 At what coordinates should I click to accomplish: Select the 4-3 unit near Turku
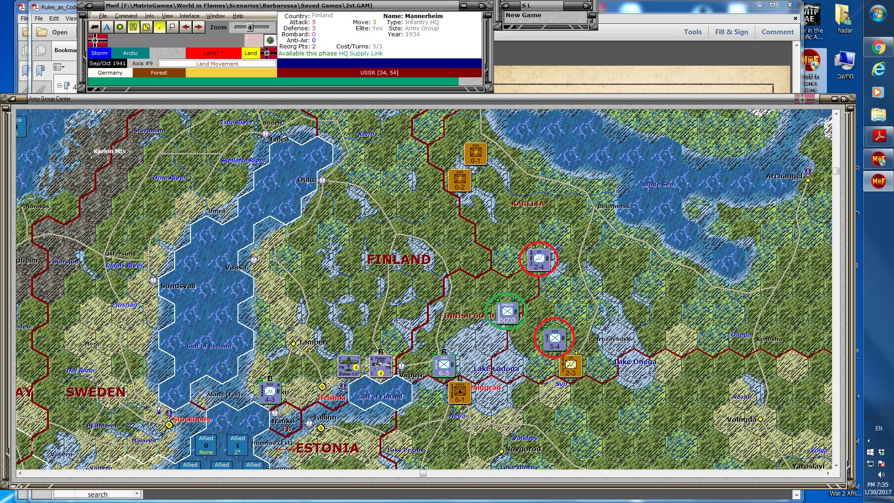coord(270,393)
